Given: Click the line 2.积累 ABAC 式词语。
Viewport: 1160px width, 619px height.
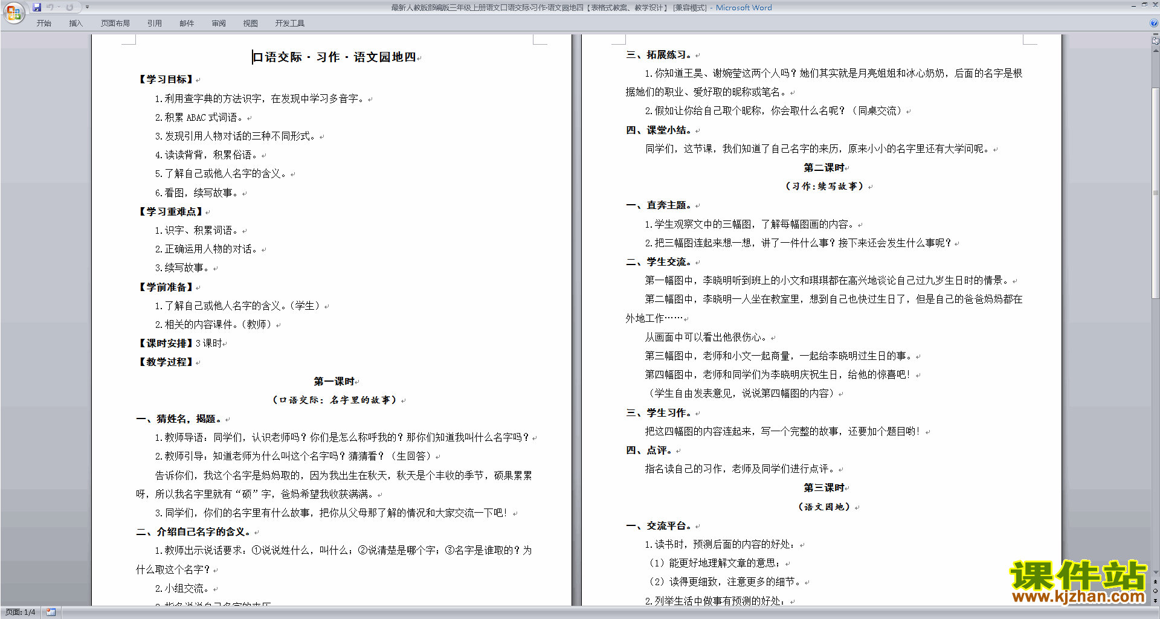Looking at the screenshot, I should pos(199,118).
